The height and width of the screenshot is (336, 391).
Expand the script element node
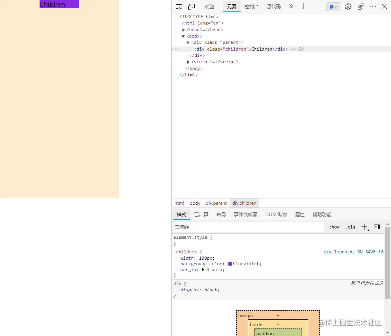point(188,62)
